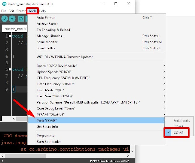The height and width of the screenshot is (163, 195).
Task: Open the Help menu
Action: [x=42, y=11]
